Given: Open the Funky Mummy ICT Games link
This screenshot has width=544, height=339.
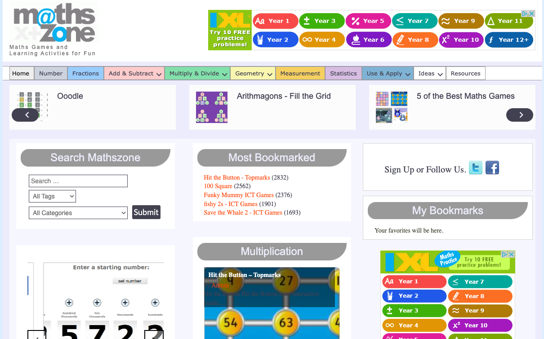Looking at the screenshot, I should click(238, 195).
